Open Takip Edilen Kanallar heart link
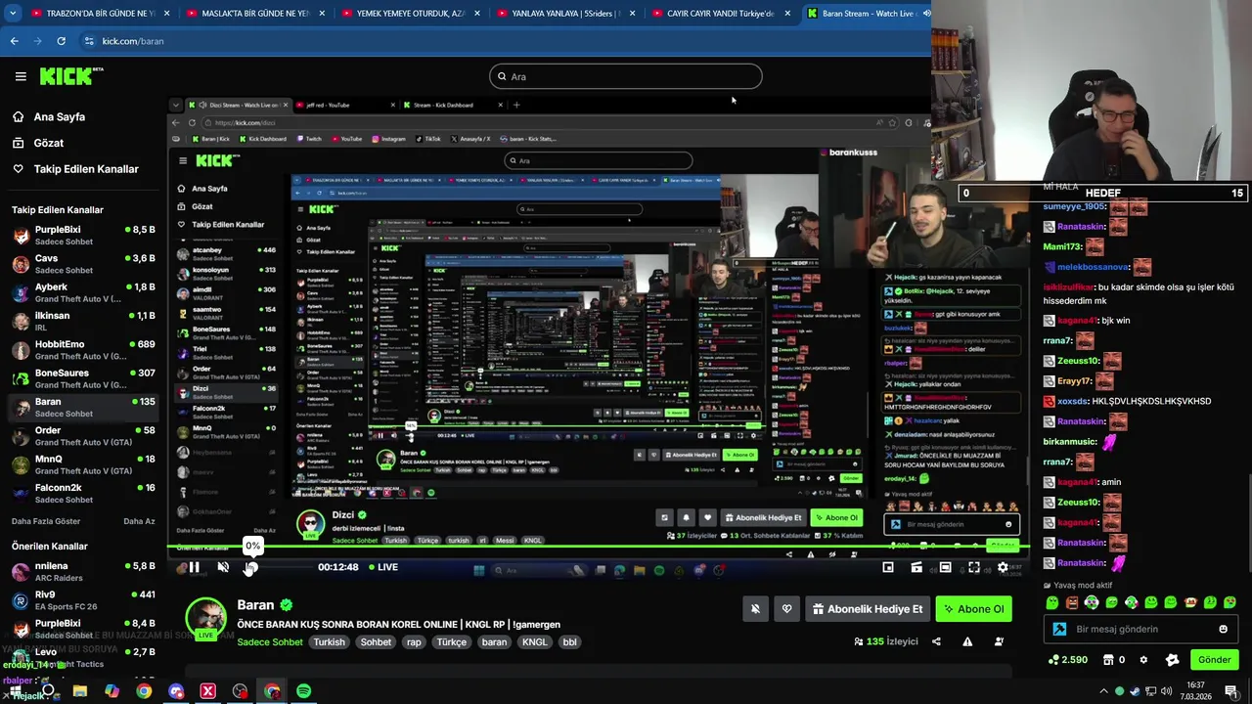Viewport: 1252px width, 704px height. [x=75, y=169]
